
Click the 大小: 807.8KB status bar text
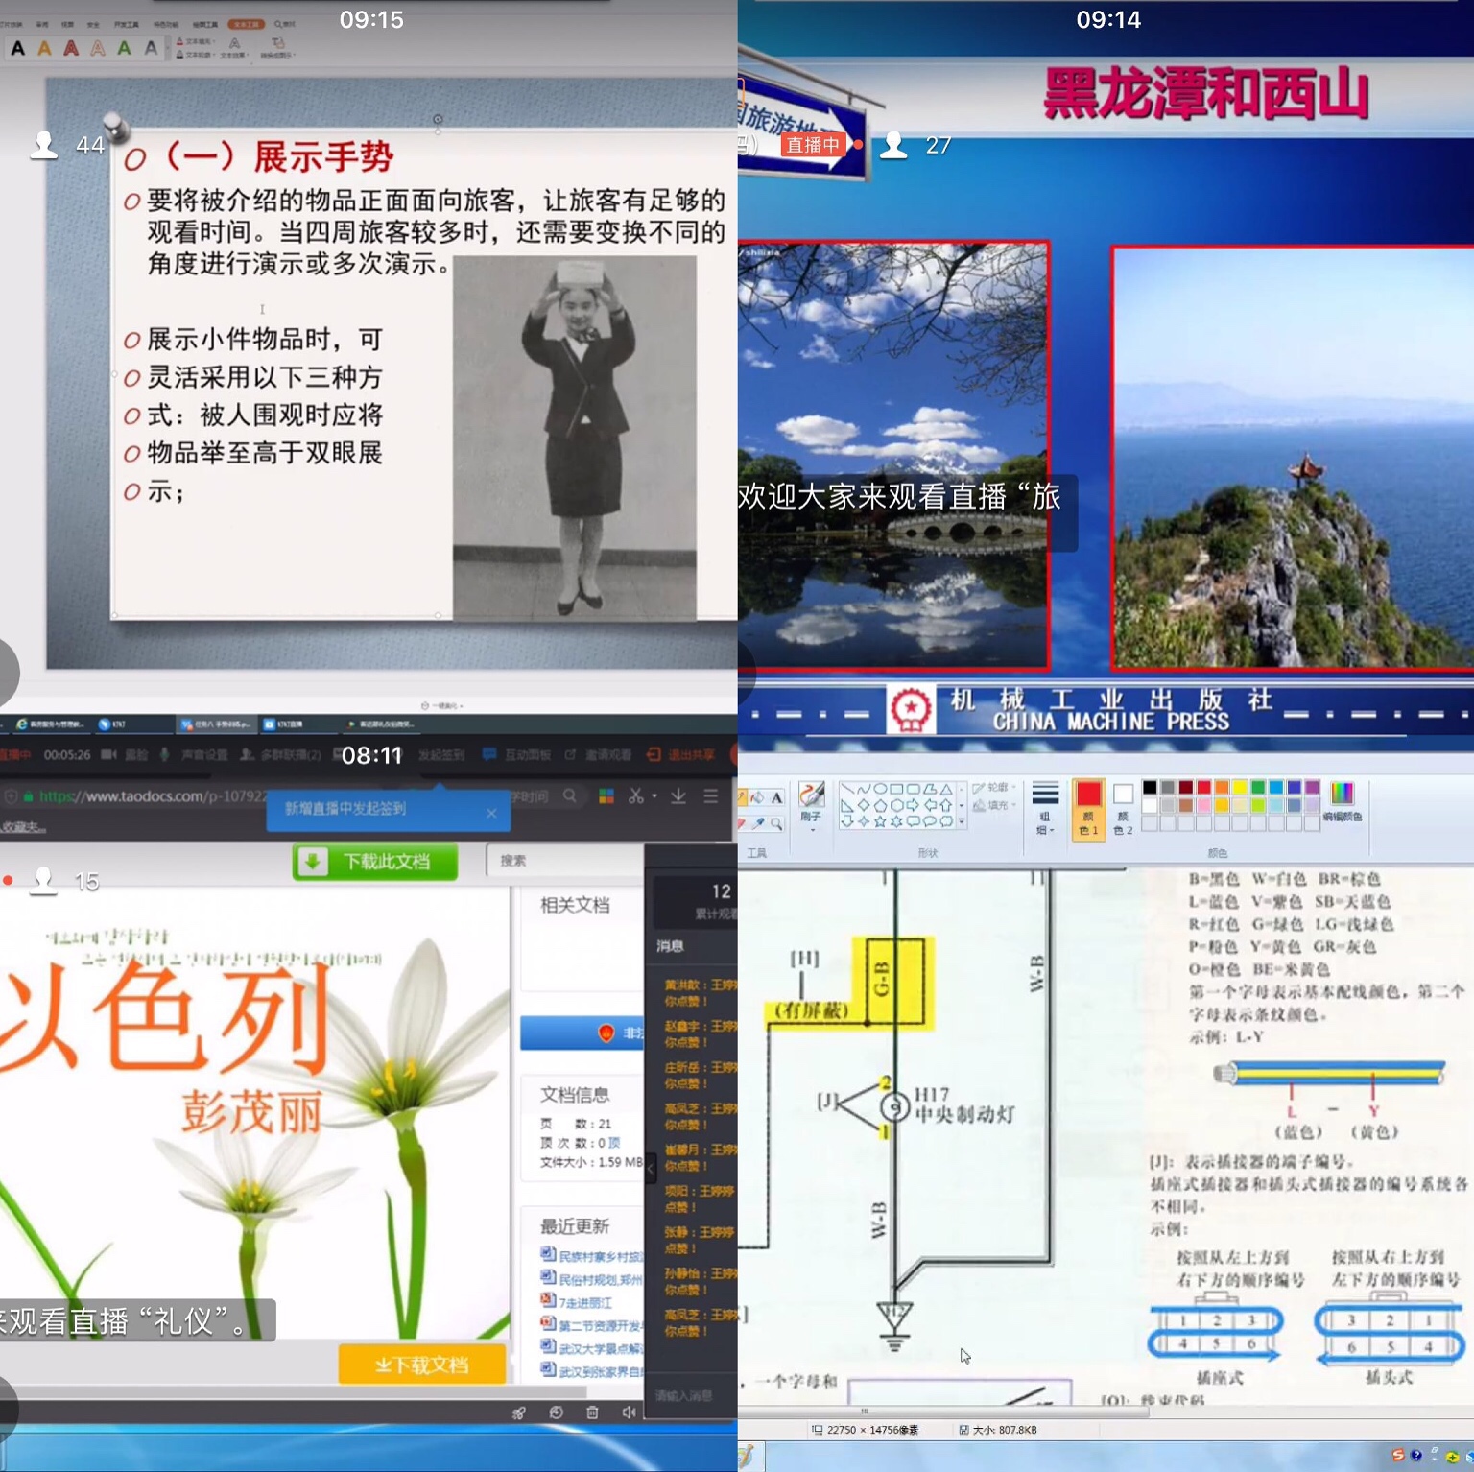(x=998, y=1430)
